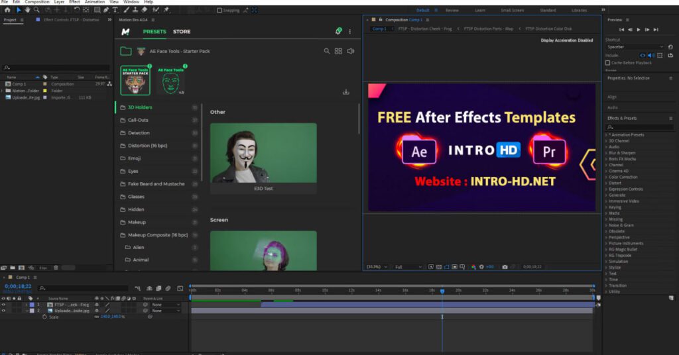Select the Brush tool
The image size is (679, 355).
(127, 9)
